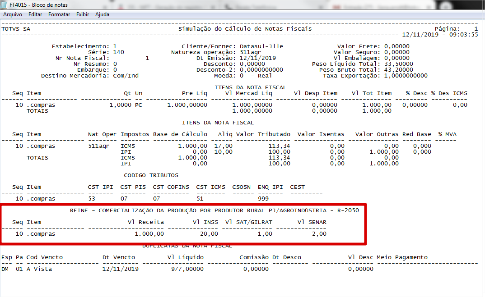Click the Notepad icon in title bar
This screenshot has width=485, height=297.
(5, 5)
